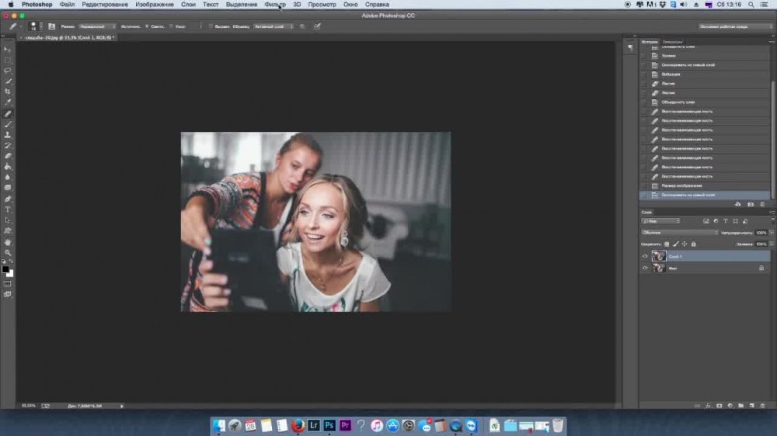This screenshot has height=436, width=777.
Task: Open the workspace switcher dropdown
Action: coord(734,26)
